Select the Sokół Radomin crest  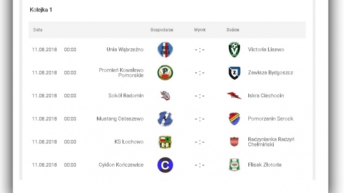coord(165,96)
